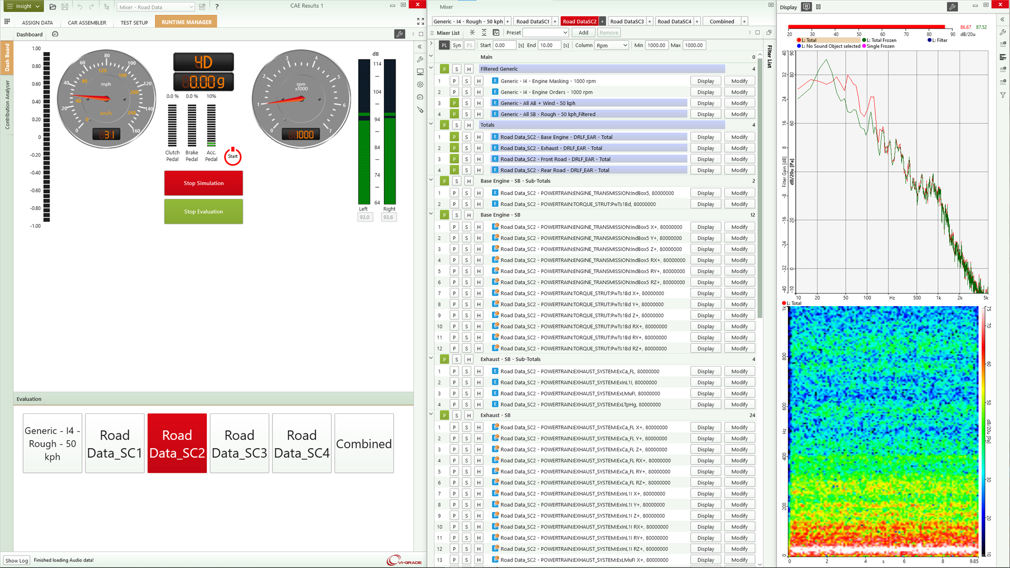Switch to the Car Assembler tab
Viewport: 1010px width, 568px height.
coord(87,23)
